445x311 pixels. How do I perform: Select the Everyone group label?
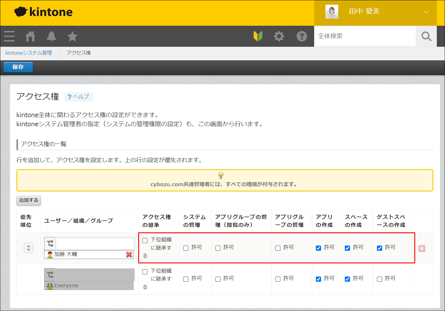[x=66, y=286]
